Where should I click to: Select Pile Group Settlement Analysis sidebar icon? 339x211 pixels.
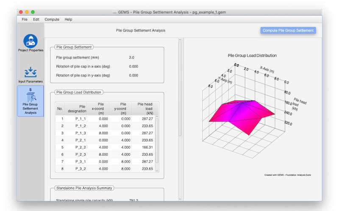(31, 101)
